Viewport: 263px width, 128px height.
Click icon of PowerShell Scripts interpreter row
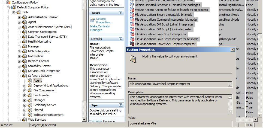coord(132,44)
